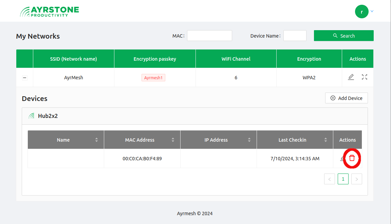Click the AyrMesh SSID cell
Viewport: 391px width, 224px height.
(x=74, y=78)
